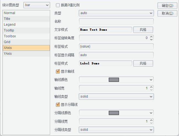Uncheck the 显示轴线 checkbox

(x=58, y=72)
